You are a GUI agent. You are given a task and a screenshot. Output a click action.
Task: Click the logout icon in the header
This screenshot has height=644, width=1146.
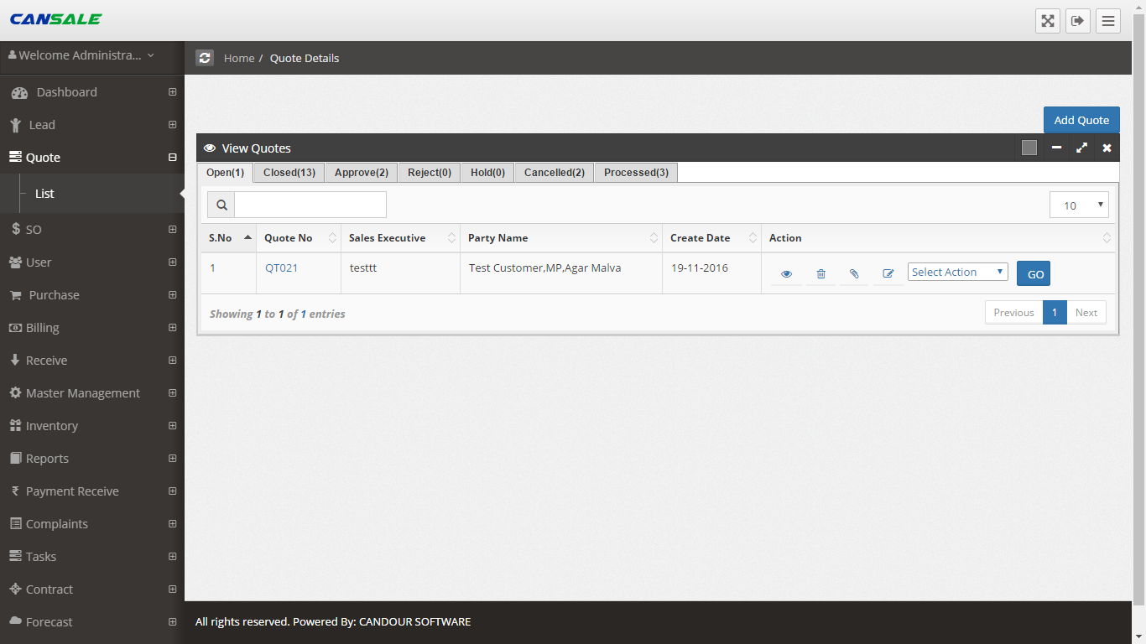pos(1078,21)
